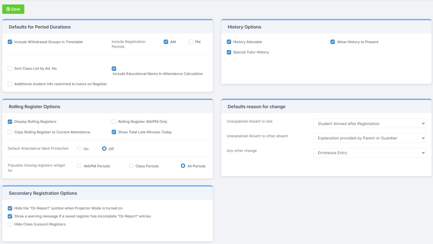The image size is (433, 244).
Task: Turn on Default Attendance Mark Protection
Action: point(79,149)
